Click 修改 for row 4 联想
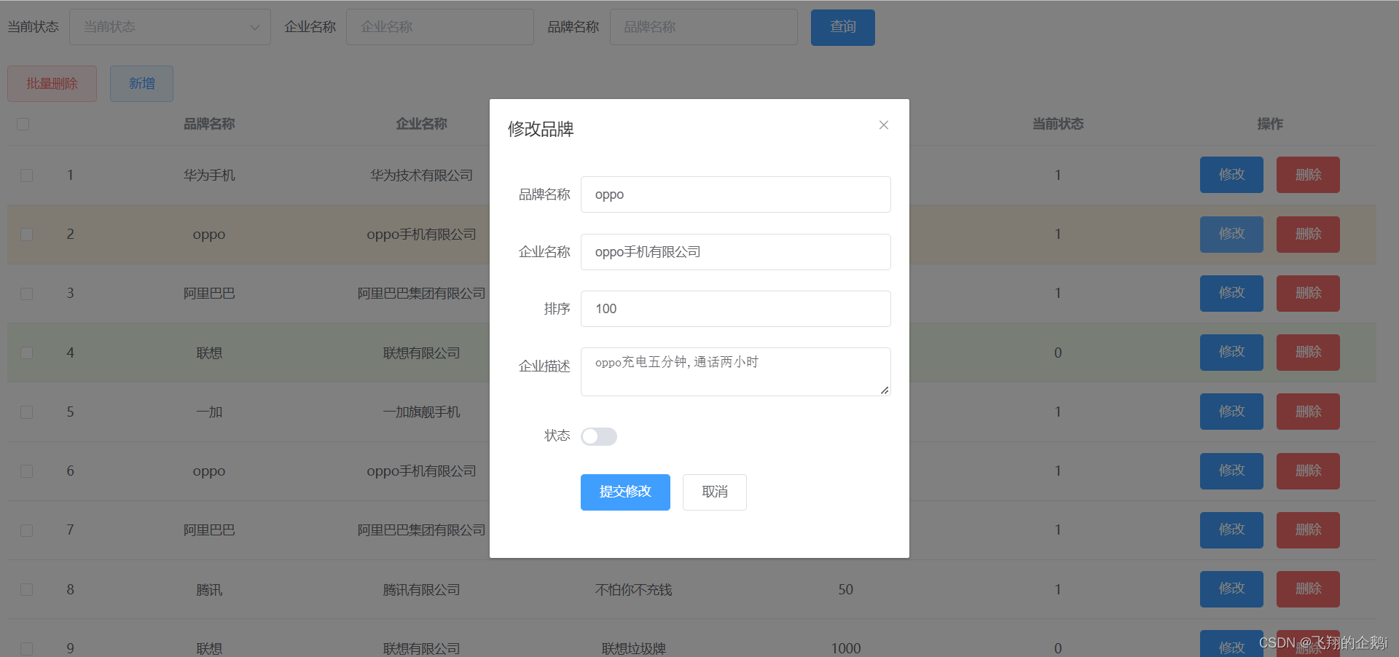The width and height of the screenshot is (1399, 657). pos(1231,353)
